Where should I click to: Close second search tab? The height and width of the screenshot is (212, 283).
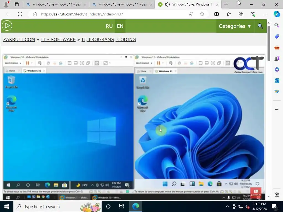point(151,4)
